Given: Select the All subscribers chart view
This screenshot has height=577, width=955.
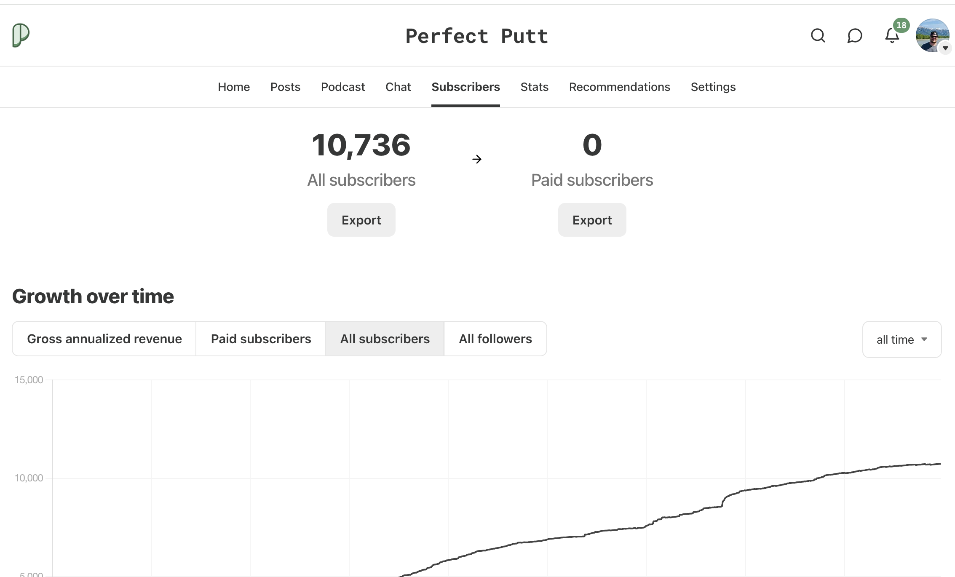Looking at the screenshot, I should click(385, 339).
